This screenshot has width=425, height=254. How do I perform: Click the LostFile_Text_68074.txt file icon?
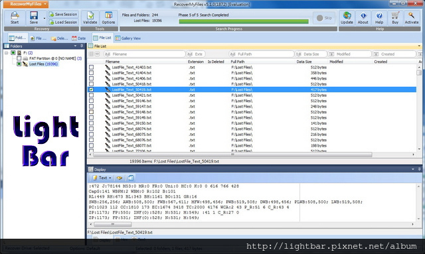pos(108,129)
